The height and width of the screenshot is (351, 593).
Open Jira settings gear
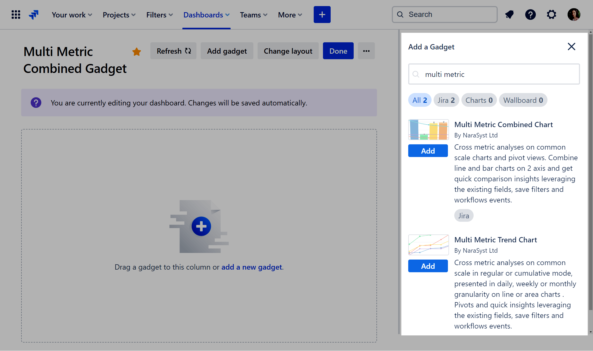552,15
